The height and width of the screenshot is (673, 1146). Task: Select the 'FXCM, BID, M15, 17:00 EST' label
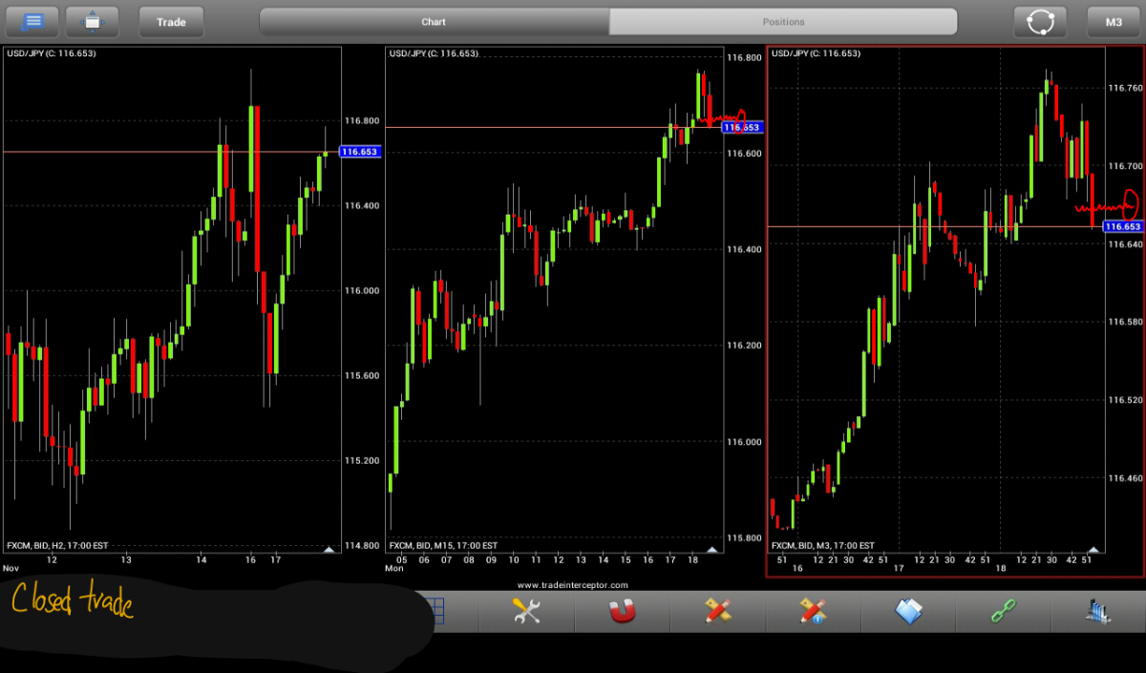pos(443,546)
